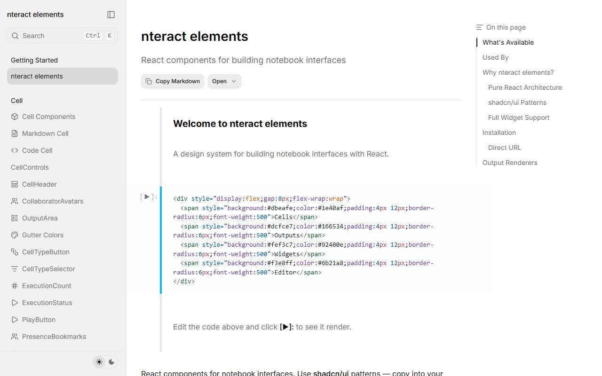Jump to Pure React Architecture section

point(525,87)
